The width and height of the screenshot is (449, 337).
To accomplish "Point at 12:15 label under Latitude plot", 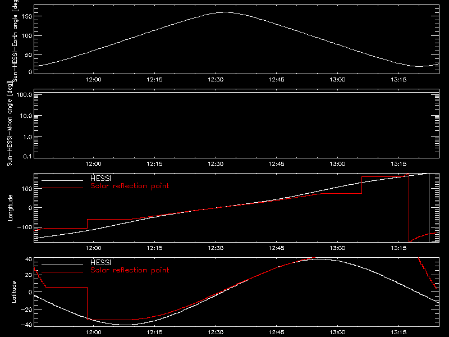I will (154, 332).
